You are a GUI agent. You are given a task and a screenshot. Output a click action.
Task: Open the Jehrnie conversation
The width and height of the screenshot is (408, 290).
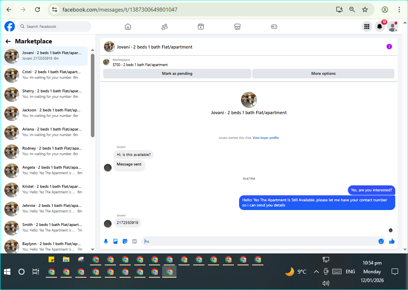(45, 209)
